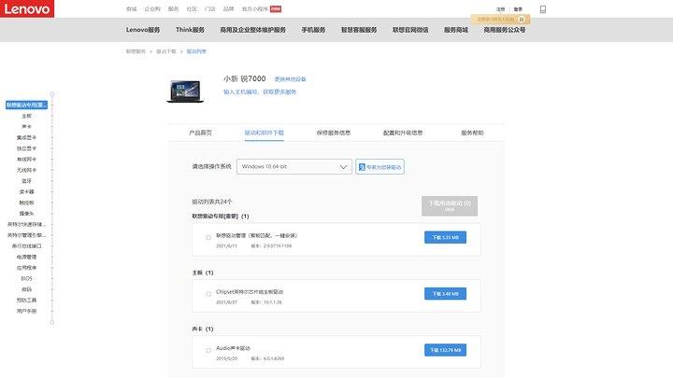Open Think服务 in the nav bar
The image size is (673, 378).
pos(190,30)
